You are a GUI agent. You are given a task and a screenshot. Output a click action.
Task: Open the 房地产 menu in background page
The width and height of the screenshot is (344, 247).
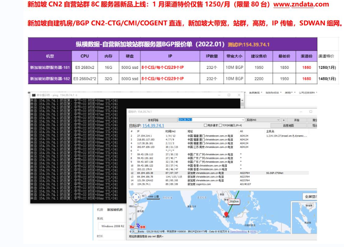coord(290,93)
